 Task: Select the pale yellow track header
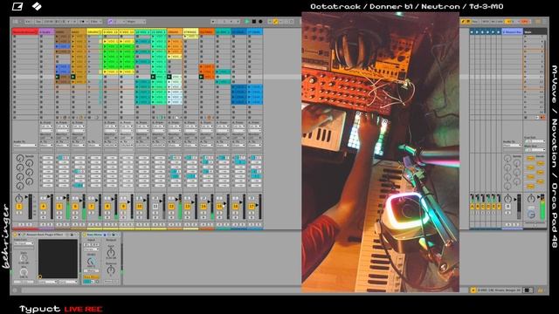tap(190, 31)
